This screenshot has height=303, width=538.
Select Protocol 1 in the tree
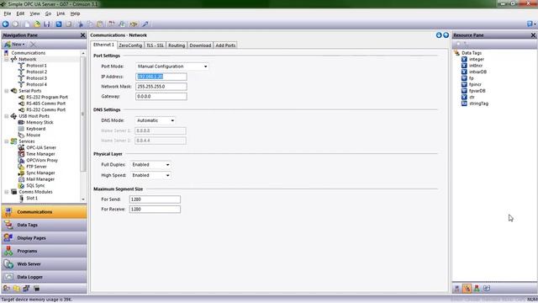tap(36, 66)
